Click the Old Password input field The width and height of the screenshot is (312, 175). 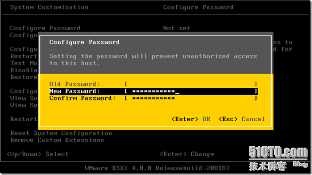pyautogui.click(x=191, y=84)
